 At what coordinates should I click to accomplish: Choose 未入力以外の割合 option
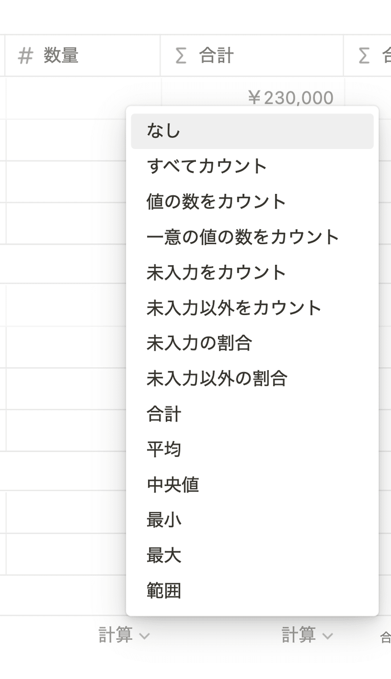(x=252, y=379)
